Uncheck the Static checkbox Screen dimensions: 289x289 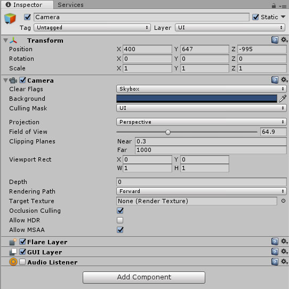[x=255, y=17]
